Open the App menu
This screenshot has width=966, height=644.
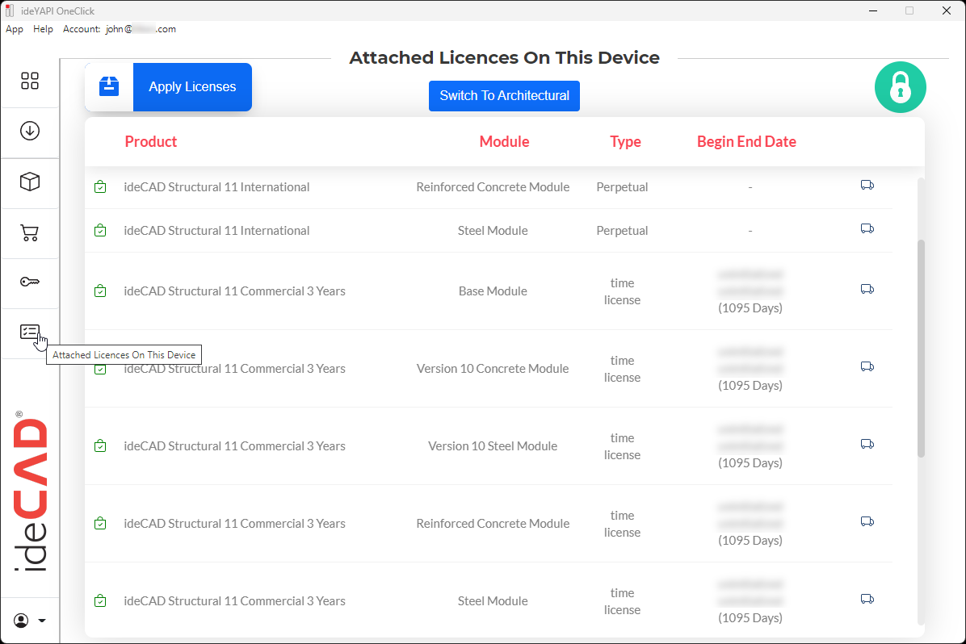(x=15, y=29)
